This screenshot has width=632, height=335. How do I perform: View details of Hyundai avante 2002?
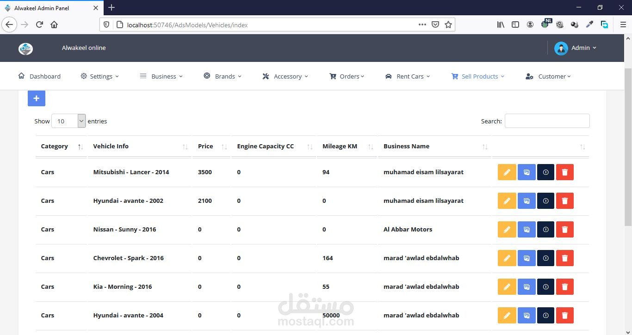click(x=545, y=201)
